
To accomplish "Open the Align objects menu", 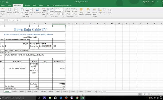I will pos(100,11).
